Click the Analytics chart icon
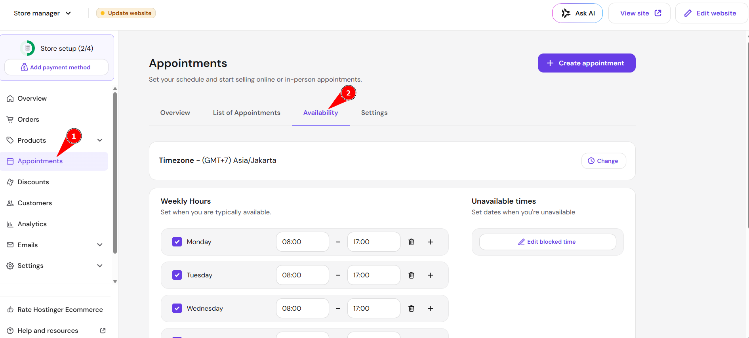The height and width of the screenshot is (338, 749). [x=10, y=224]
